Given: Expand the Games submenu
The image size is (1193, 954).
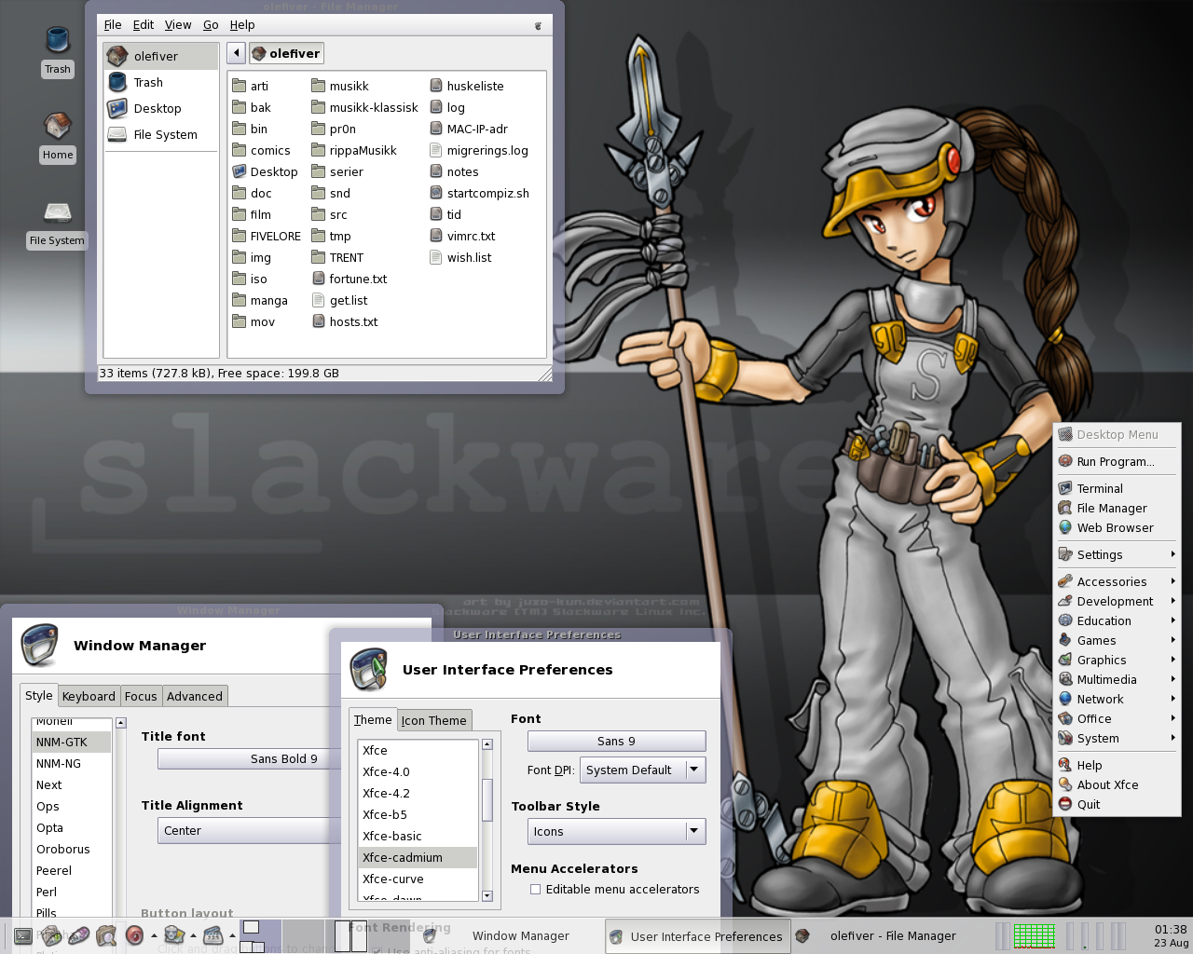Looking at the screenshot, I should [1117, 640].
